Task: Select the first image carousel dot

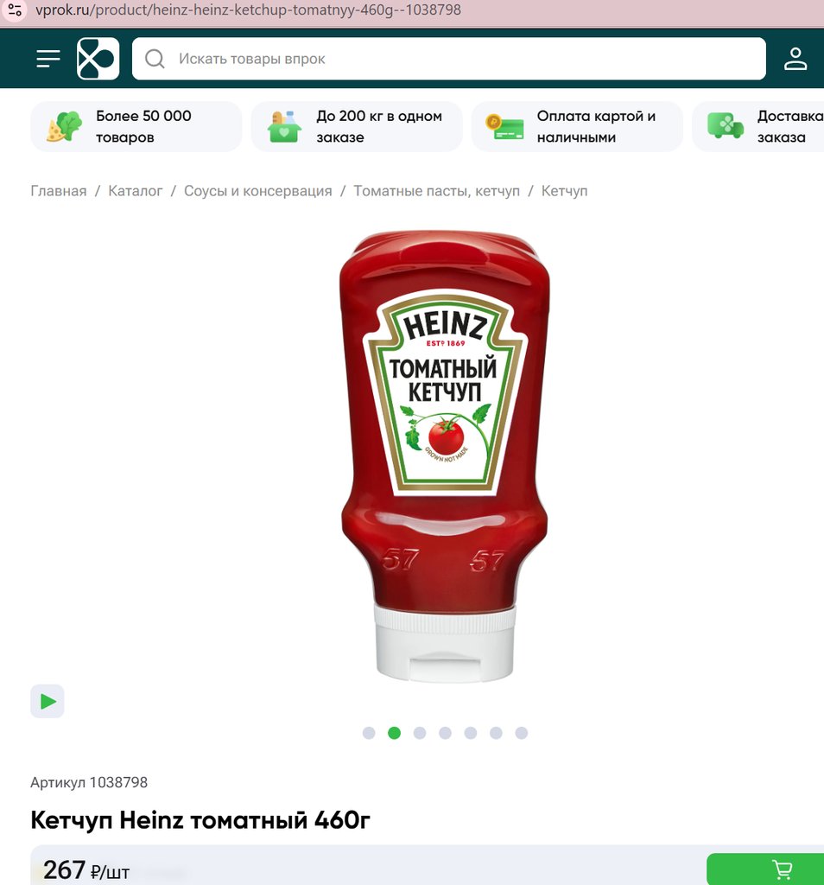Action: coord(369,733)
